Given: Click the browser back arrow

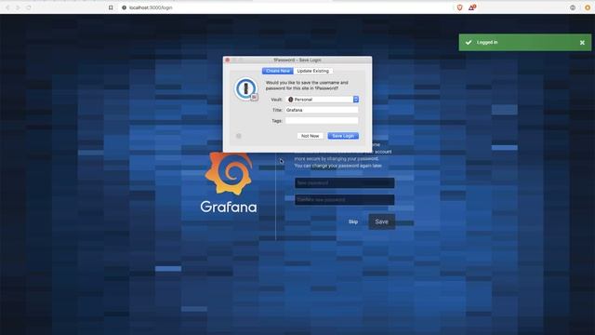Looking at the screenshot, I should 7,7.
